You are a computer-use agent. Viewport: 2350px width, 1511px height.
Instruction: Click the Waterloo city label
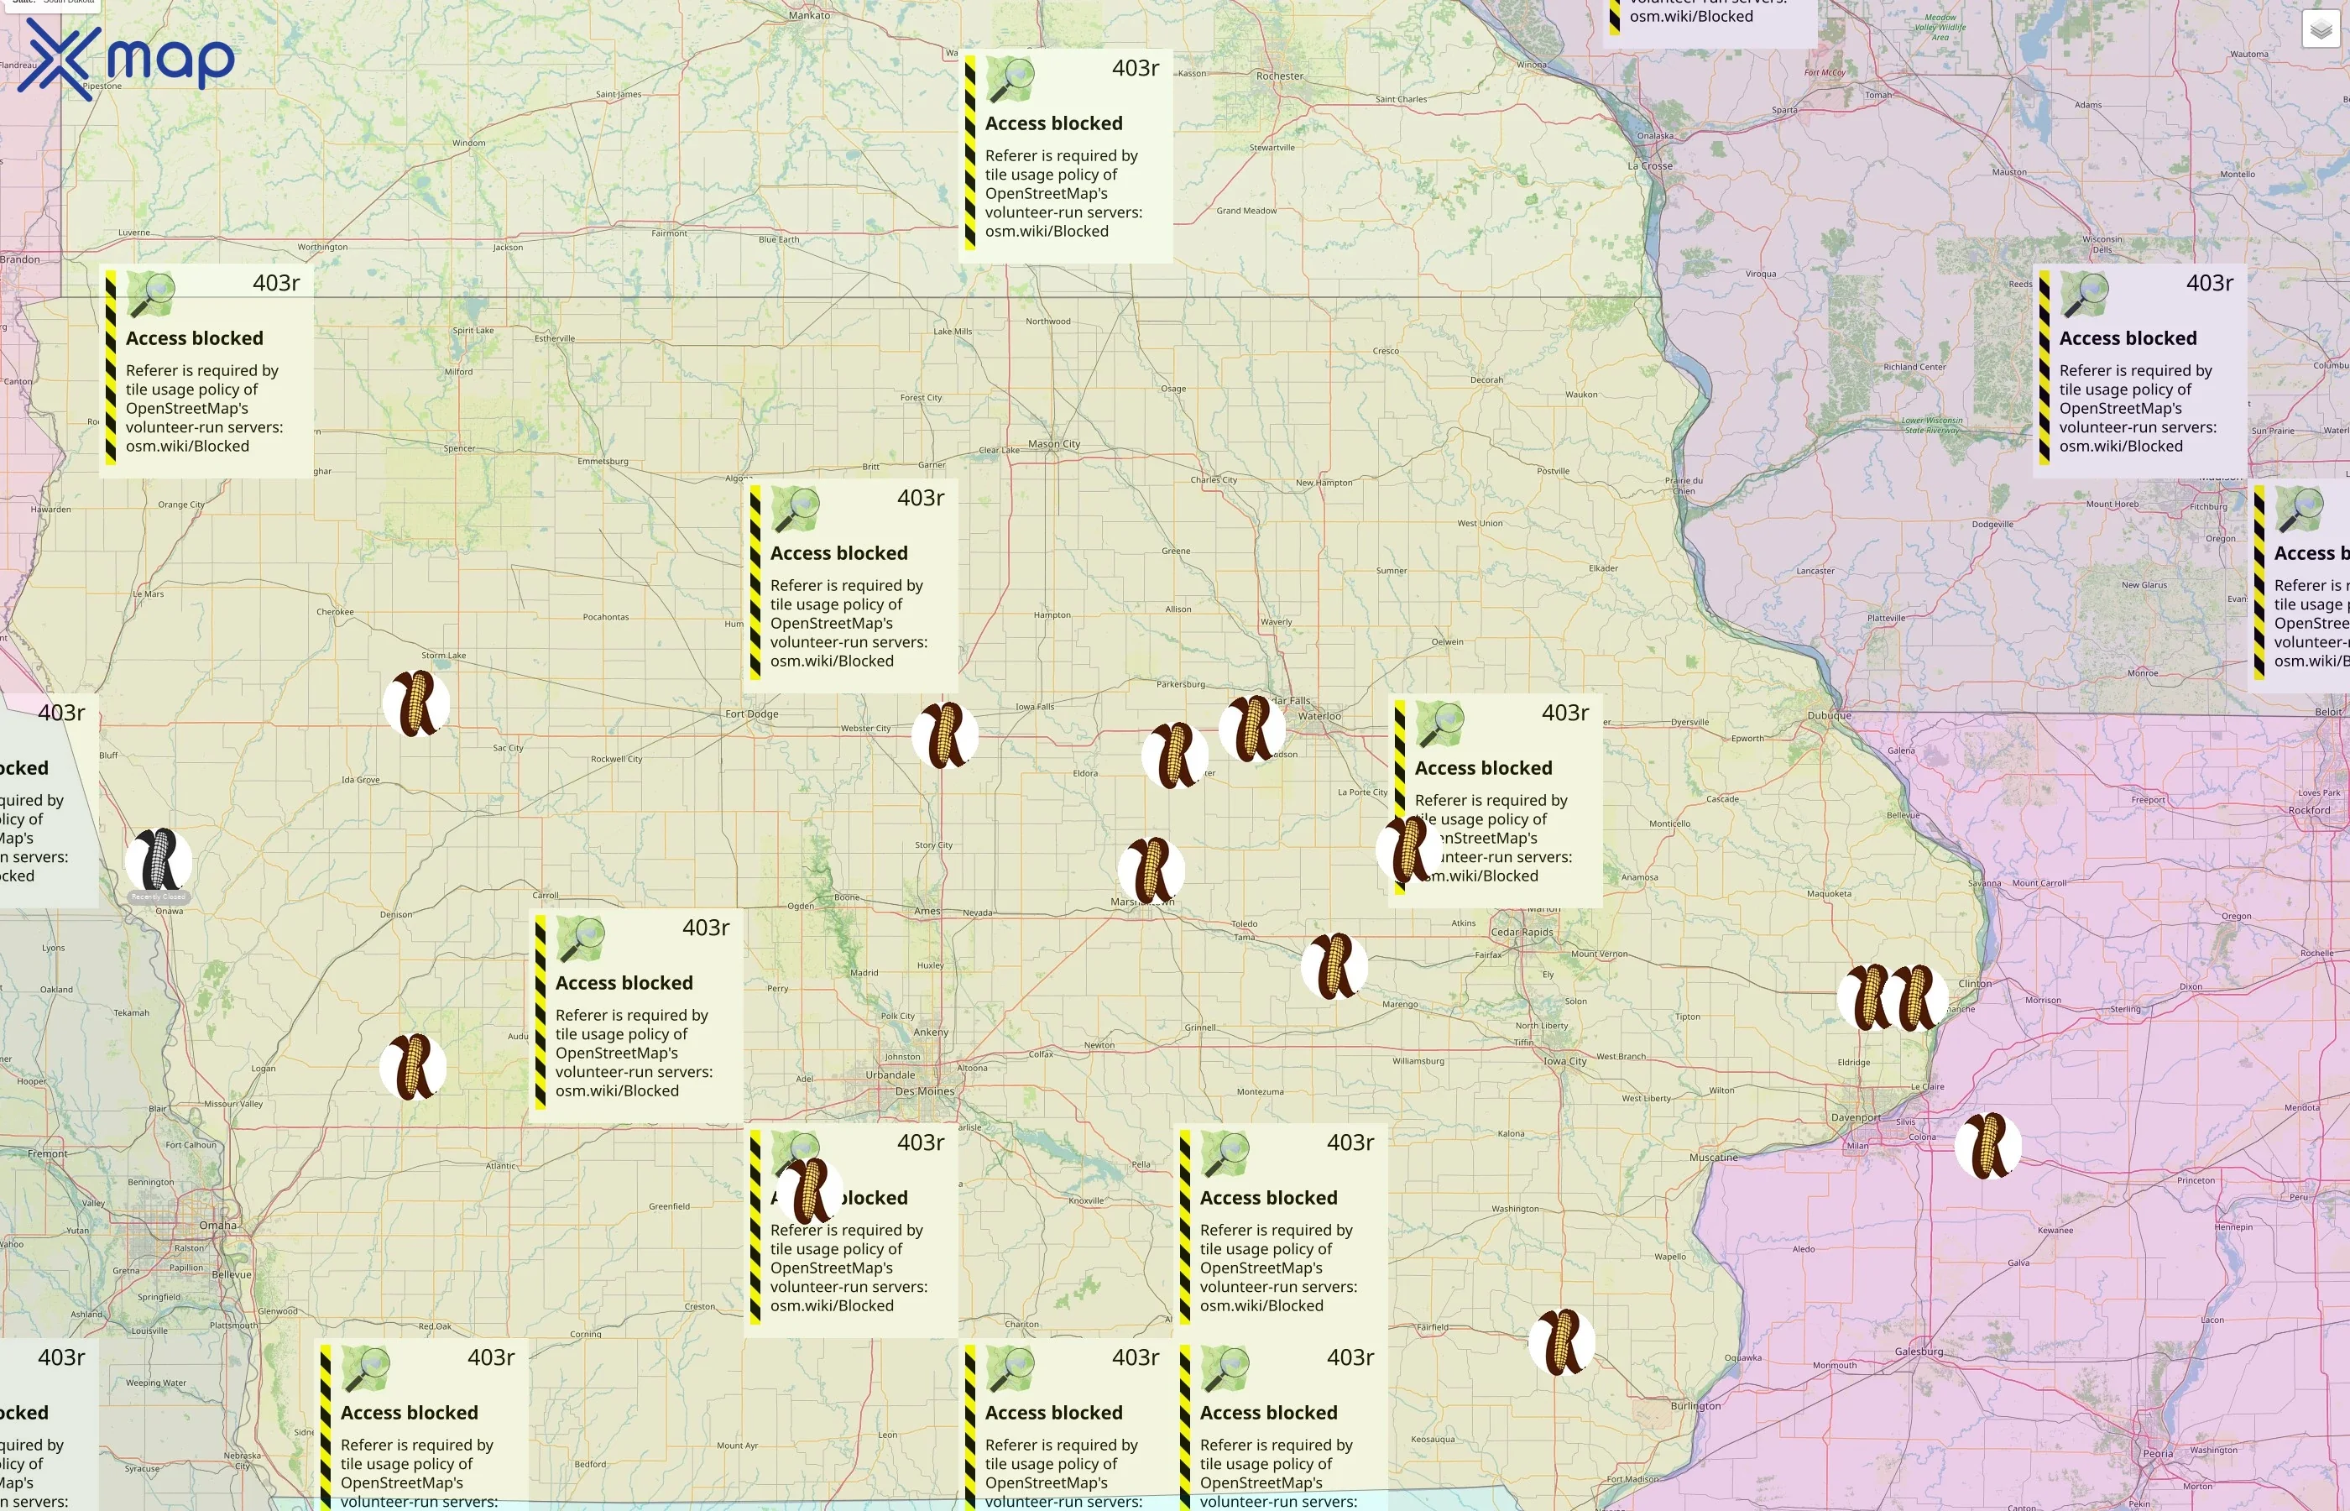pyautogui.click(x=1319, y=716)
